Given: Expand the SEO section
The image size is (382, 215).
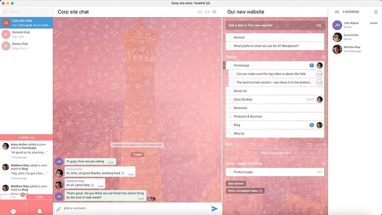Looking at the screenshot, I should coord(323,144).
